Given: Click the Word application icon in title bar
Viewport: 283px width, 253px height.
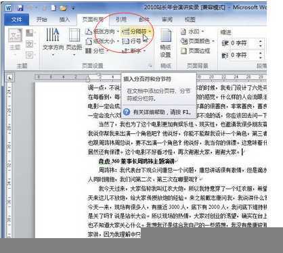Looking at the screenshot, I should click(8, 8).
